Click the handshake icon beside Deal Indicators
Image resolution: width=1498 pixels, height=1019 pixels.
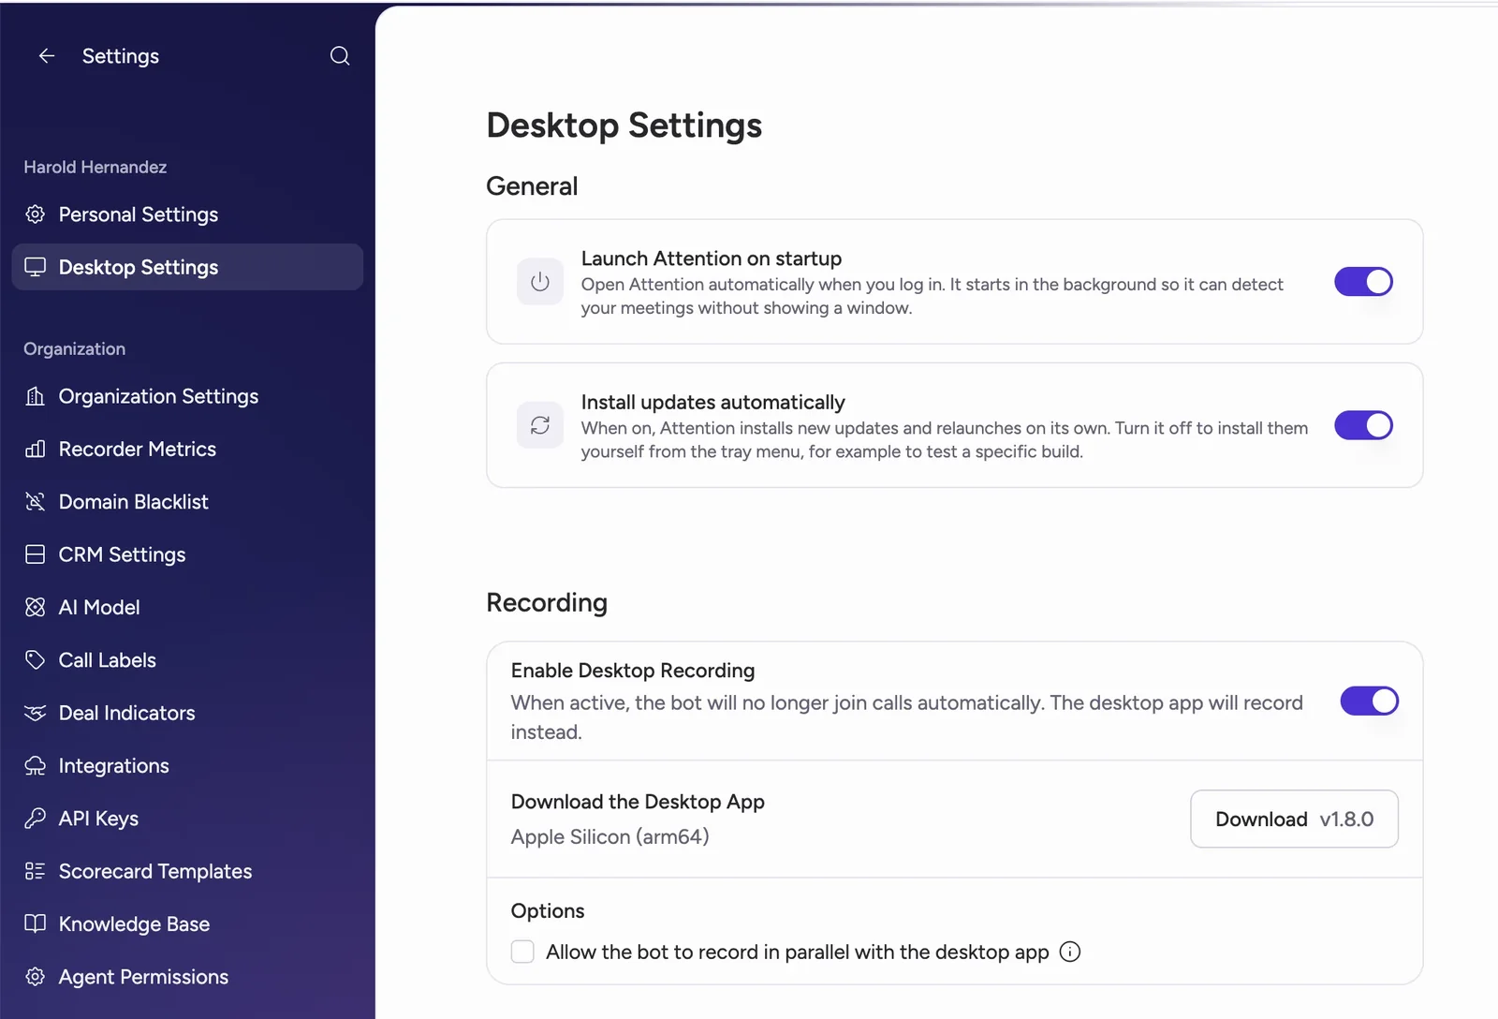click(x=35, y=713)
